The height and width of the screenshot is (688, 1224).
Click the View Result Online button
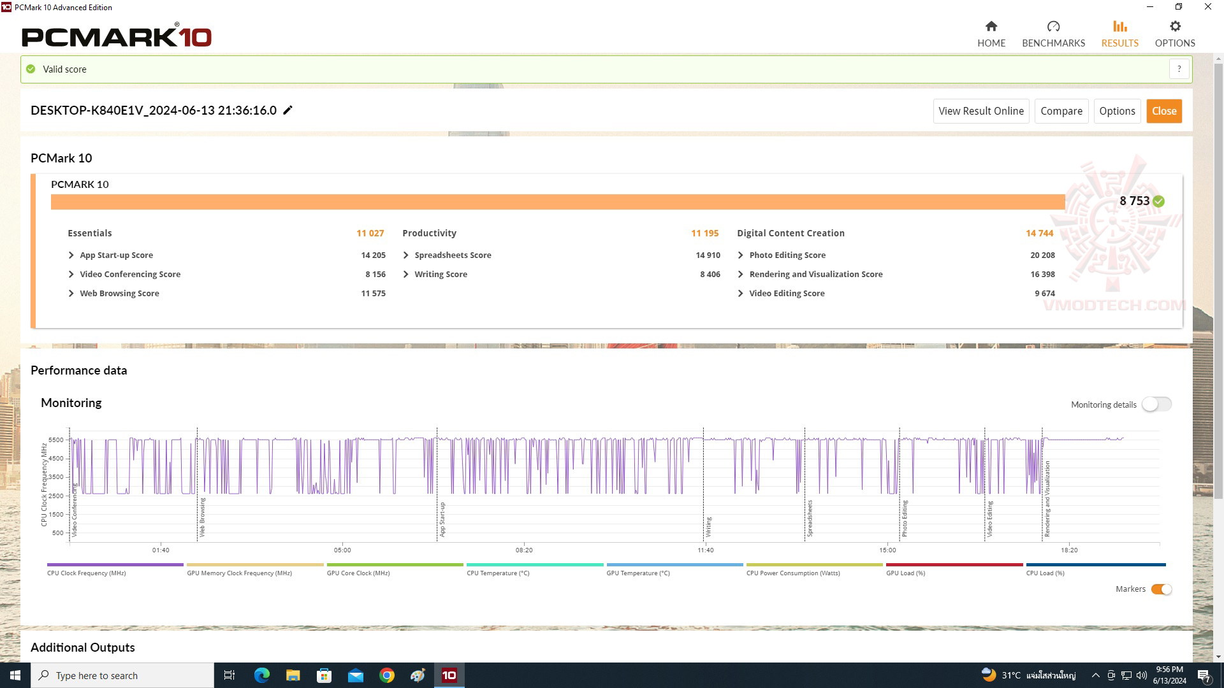tap(981, 110)
